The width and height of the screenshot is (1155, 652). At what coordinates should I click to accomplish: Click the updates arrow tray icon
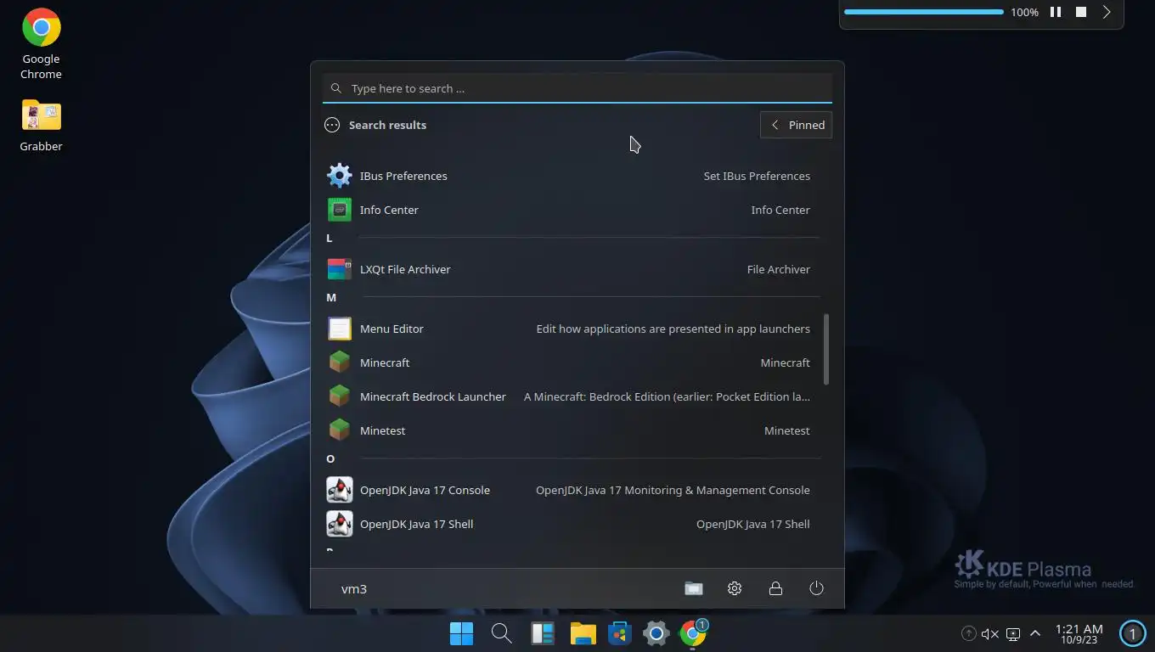[968, 633]
